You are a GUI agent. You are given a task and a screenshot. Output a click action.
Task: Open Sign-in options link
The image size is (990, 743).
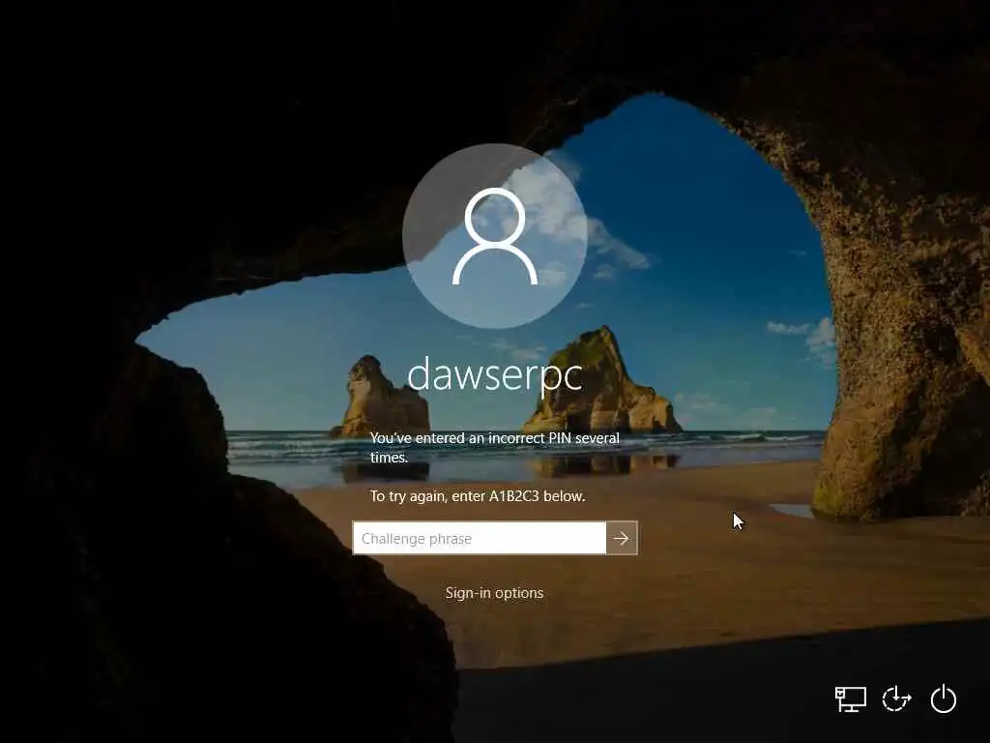494,593
